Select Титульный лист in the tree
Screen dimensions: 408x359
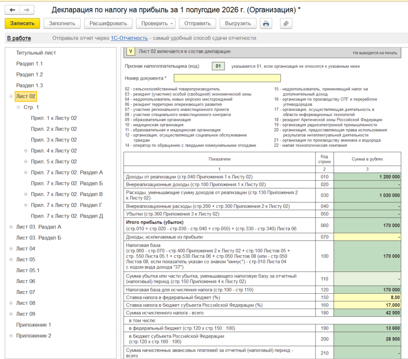[x=36, y=53]
